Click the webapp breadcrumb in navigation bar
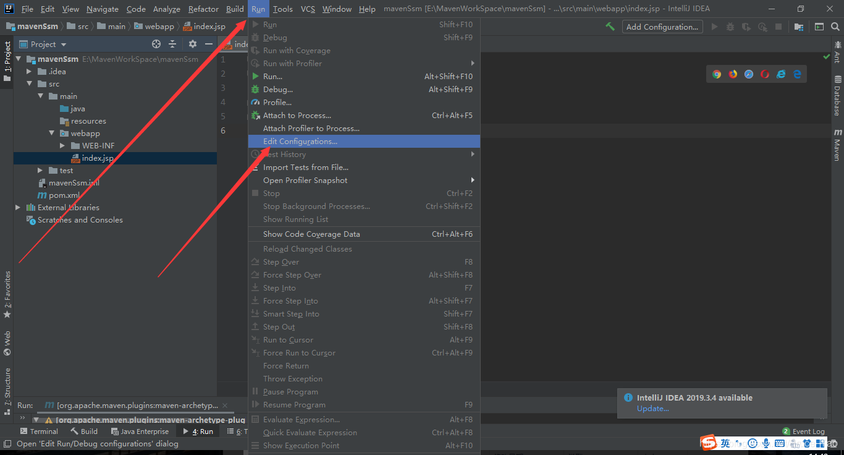 point(154,27)
